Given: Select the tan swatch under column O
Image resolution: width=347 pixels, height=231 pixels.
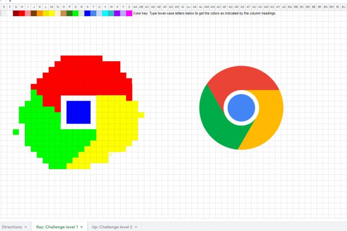Looking at the screenshot, I should pos(64,13).
